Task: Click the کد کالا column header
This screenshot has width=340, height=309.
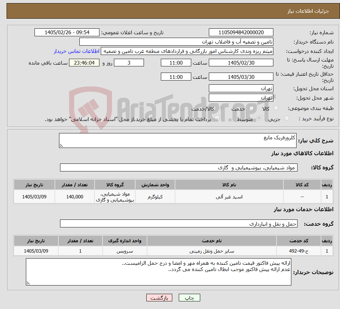Action: [x=302, y=185]
